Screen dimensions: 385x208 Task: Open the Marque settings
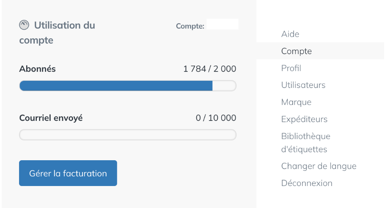point(296,102)
